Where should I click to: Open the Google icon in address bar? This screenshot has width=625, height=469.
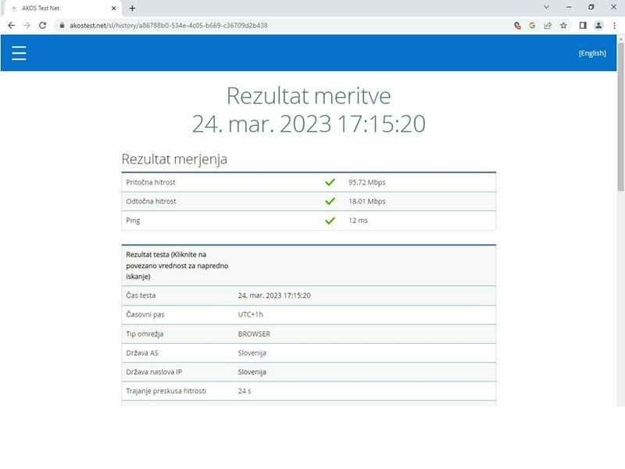click(532, 25)
